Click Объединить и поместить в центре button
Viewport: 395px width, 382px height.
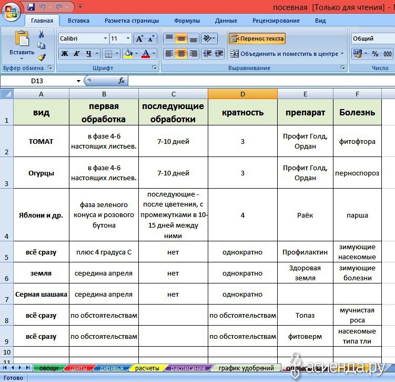[x=285, y=54]
